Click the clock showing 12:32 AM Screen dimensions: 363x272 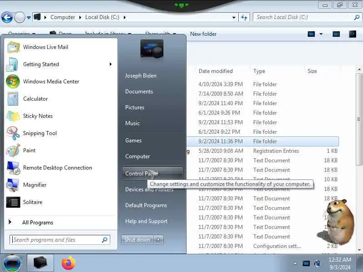pyautogui.click(x=340, y=259)
